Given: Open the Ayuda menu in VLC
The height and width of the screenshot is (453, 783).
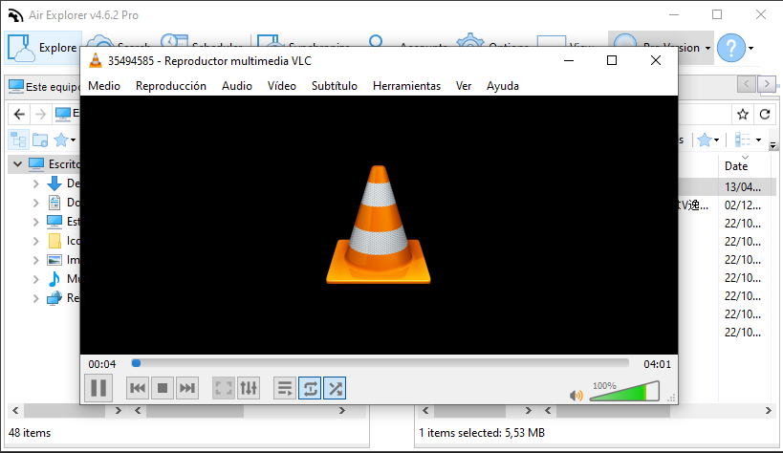Looking at the screenshot, I should point(502,86).
